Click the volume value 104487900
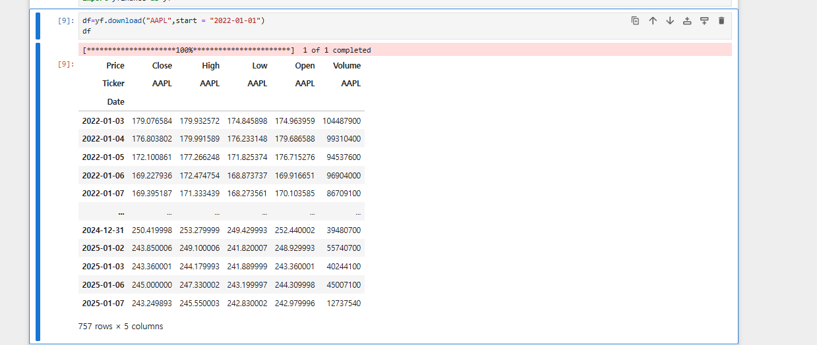This screenshot has height=345, width=817. coord(342,121)
